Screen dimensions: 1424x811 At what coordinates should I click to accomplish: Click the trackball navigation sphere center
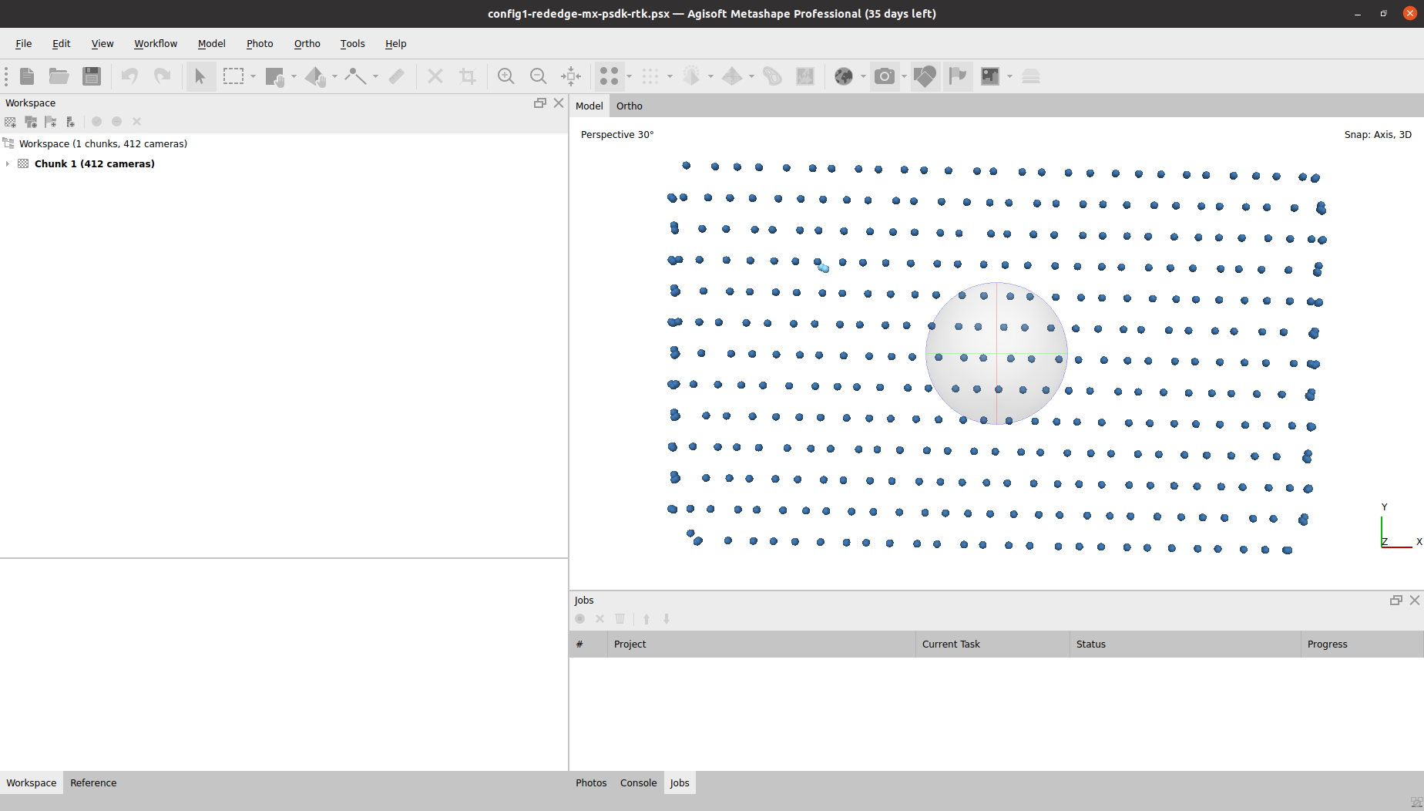(996, 353)
